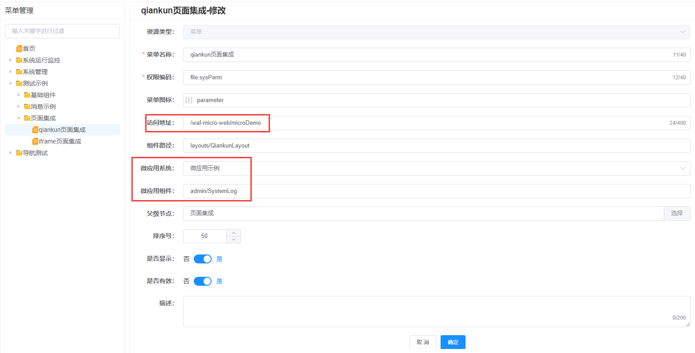The image size is (695, 353).
Task: Click the folder icon next to 消息示例
Action: [x=27, y=107]
